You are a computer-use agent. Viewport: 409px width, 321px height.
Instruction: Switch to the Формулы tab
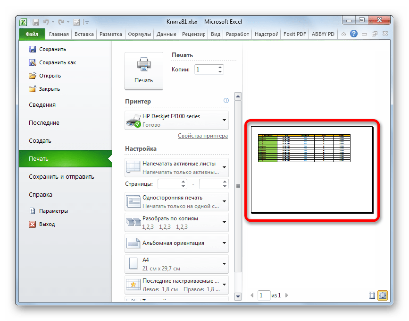(x=139, y=34)
